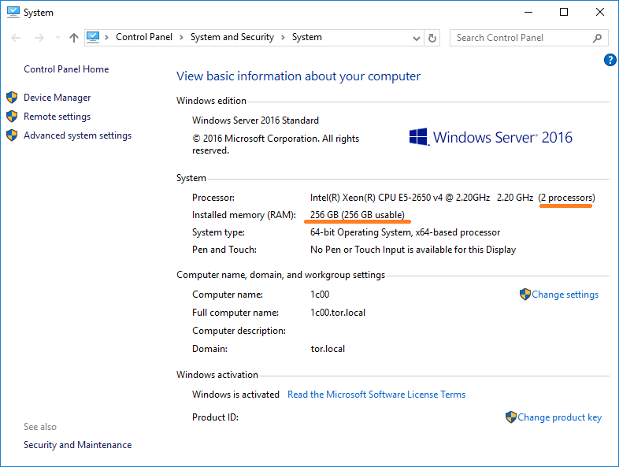Open Advanced system settings
Viewport: 619px width, 467px height.
pyautogui.click(x=78, y=135)
